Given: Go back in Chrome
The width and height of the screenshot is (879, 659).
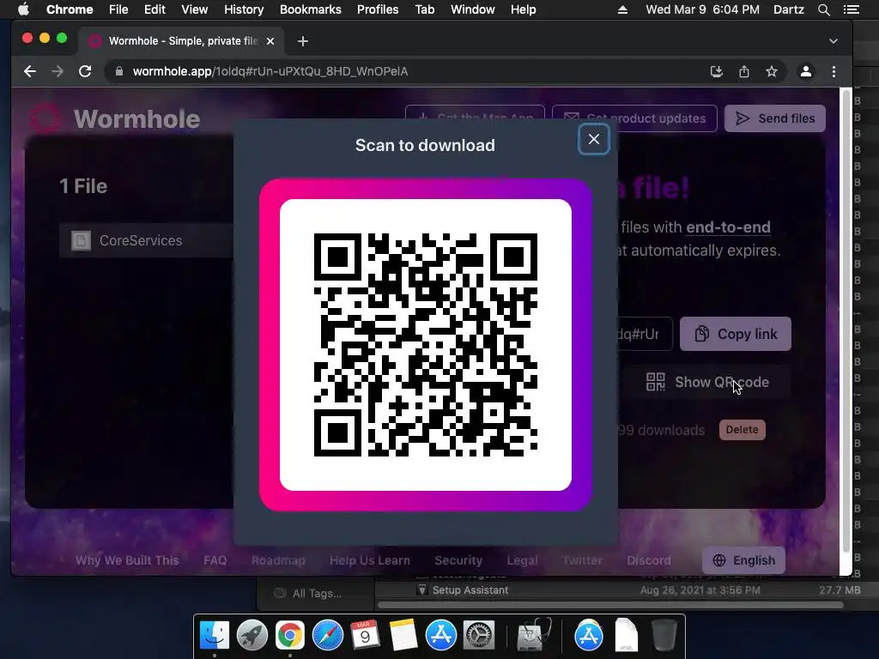Looking at the screenshot, I should click(x=30, y=71).
